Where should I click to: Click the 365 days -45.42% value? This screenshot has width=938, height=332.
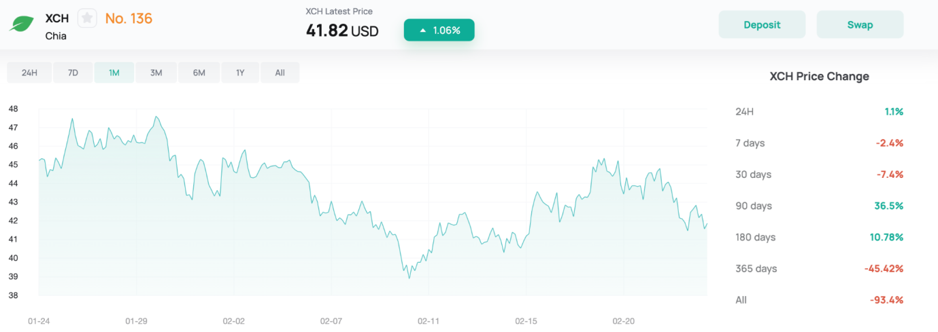point(884,268)
